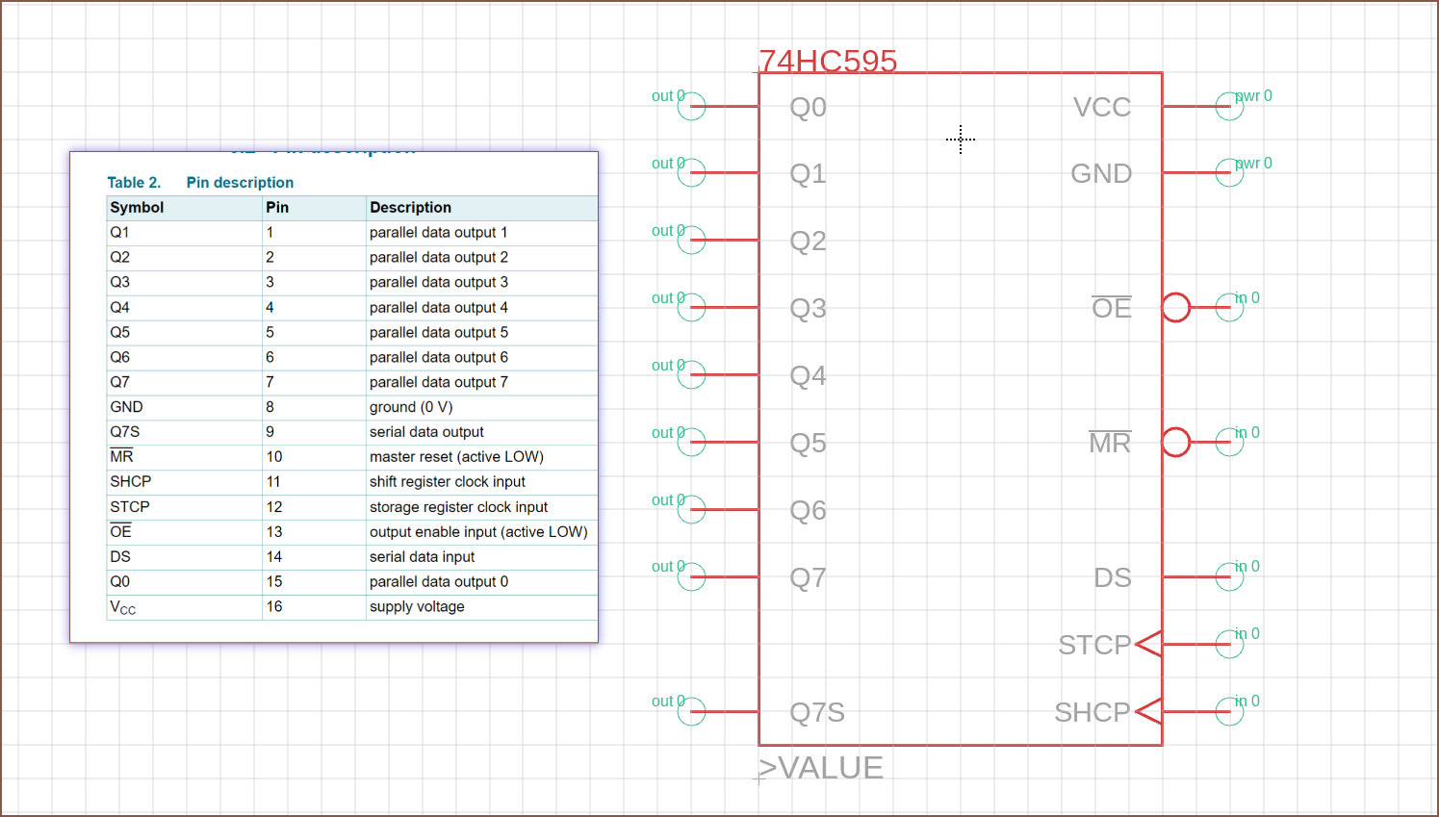Select the >VALUE text label
The image size is (1439, 817).
[x=820, y=768]
